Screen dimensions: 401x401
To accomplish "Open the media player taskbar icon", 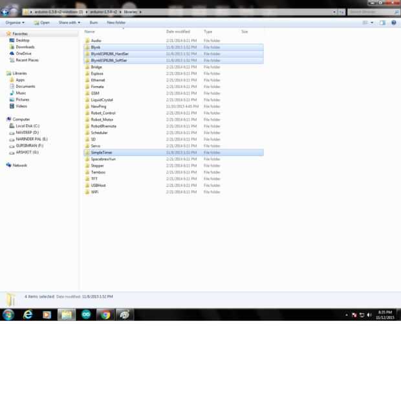I will tap(47, 314).
